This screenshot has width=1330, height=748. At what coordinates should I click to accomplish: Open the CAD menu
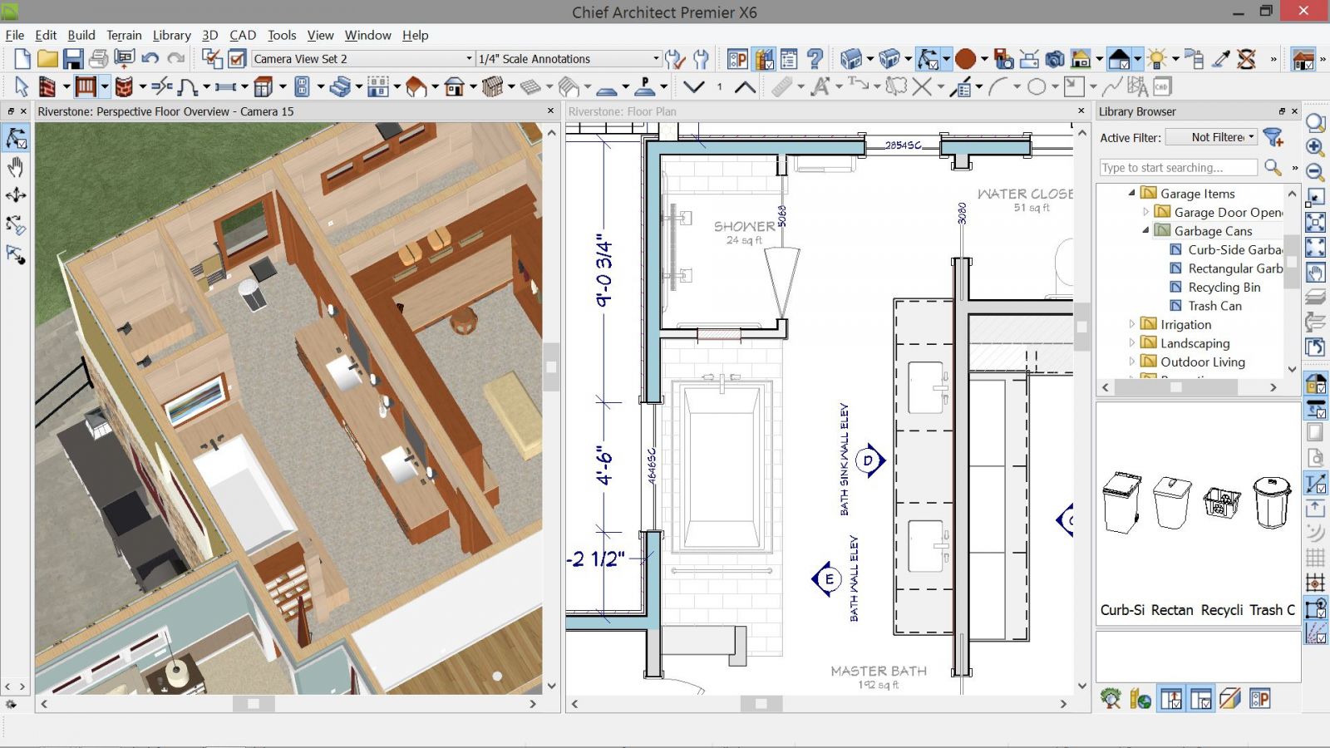click(x=243, y=35)
